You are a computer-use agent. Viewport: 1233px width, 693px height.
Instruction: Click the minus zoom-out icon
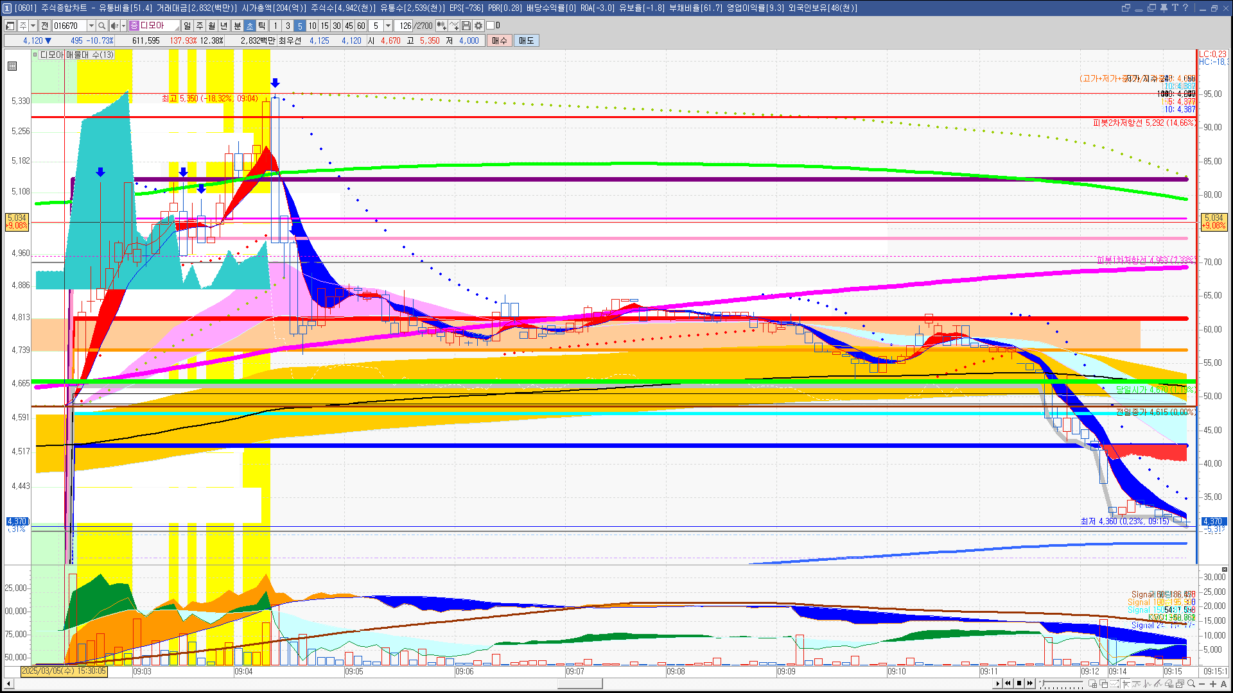point(1202,684)
